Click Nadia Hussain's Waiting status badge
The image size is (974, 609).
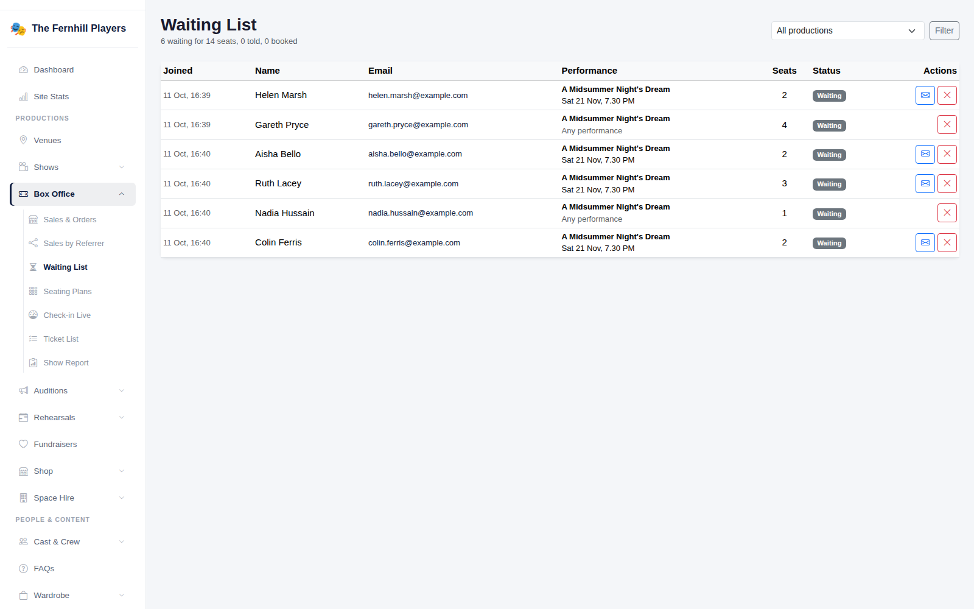click(x=829, y=214)
